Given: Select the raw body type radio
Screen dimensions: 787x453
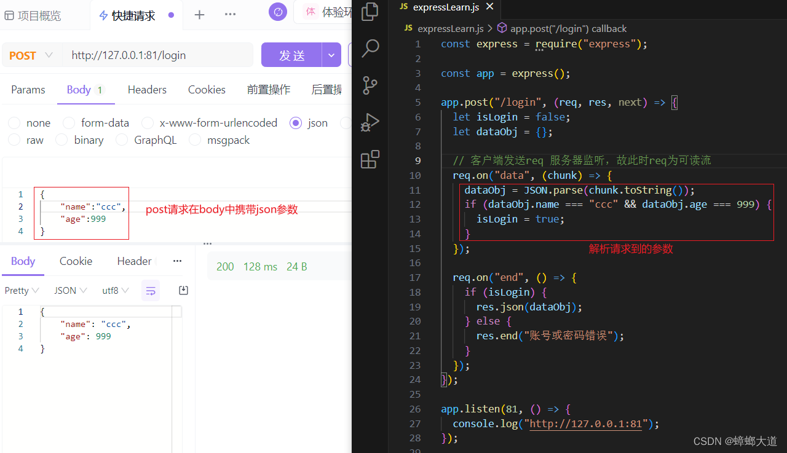Looking at the screenshot, I should [14, 140].
